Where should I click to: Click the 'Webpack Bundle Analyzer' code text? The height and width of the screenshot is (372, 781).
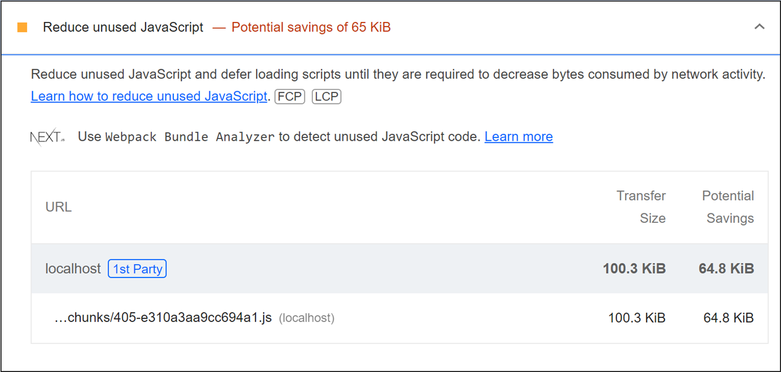click(x=190, y=137)
